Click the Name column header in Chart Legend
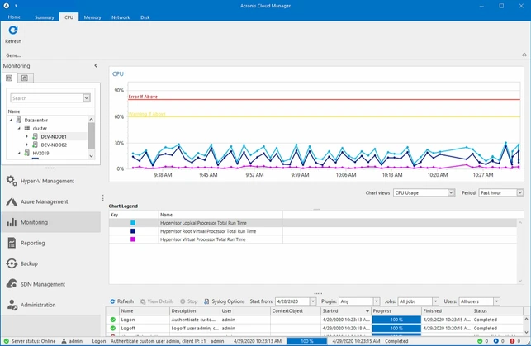 click(220, 215)
